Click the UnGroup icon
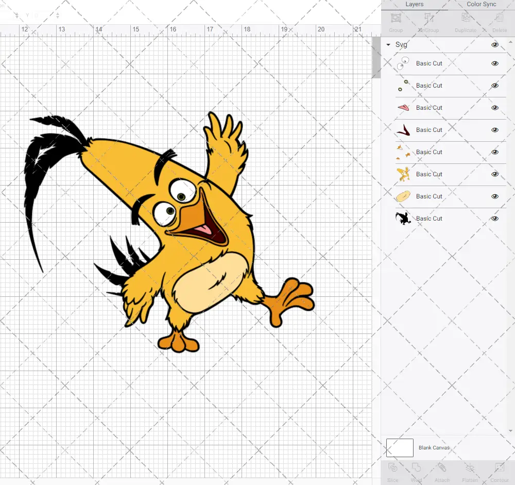The height and width of the screenshot is (485, 515). pyautogui.click(x=428, y=18)
